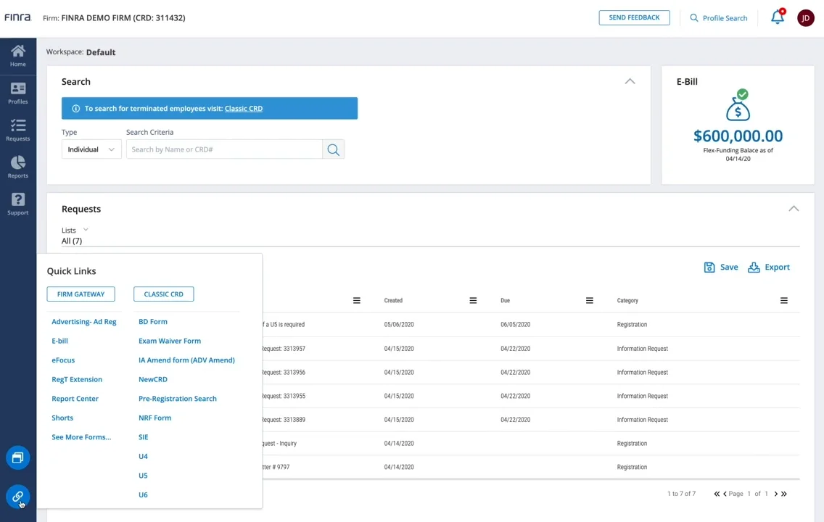824x522 pixels.
Task: Click the FINRA logo
Action: (x=17, y=17)
